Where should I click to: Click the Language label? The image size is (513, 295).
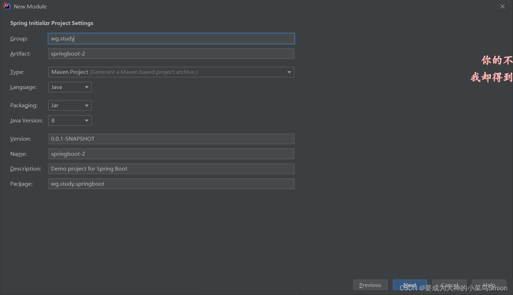[23, 87]
